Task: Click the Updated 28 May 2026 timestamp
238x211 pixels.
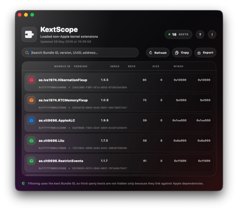Action: click(66, 42)
